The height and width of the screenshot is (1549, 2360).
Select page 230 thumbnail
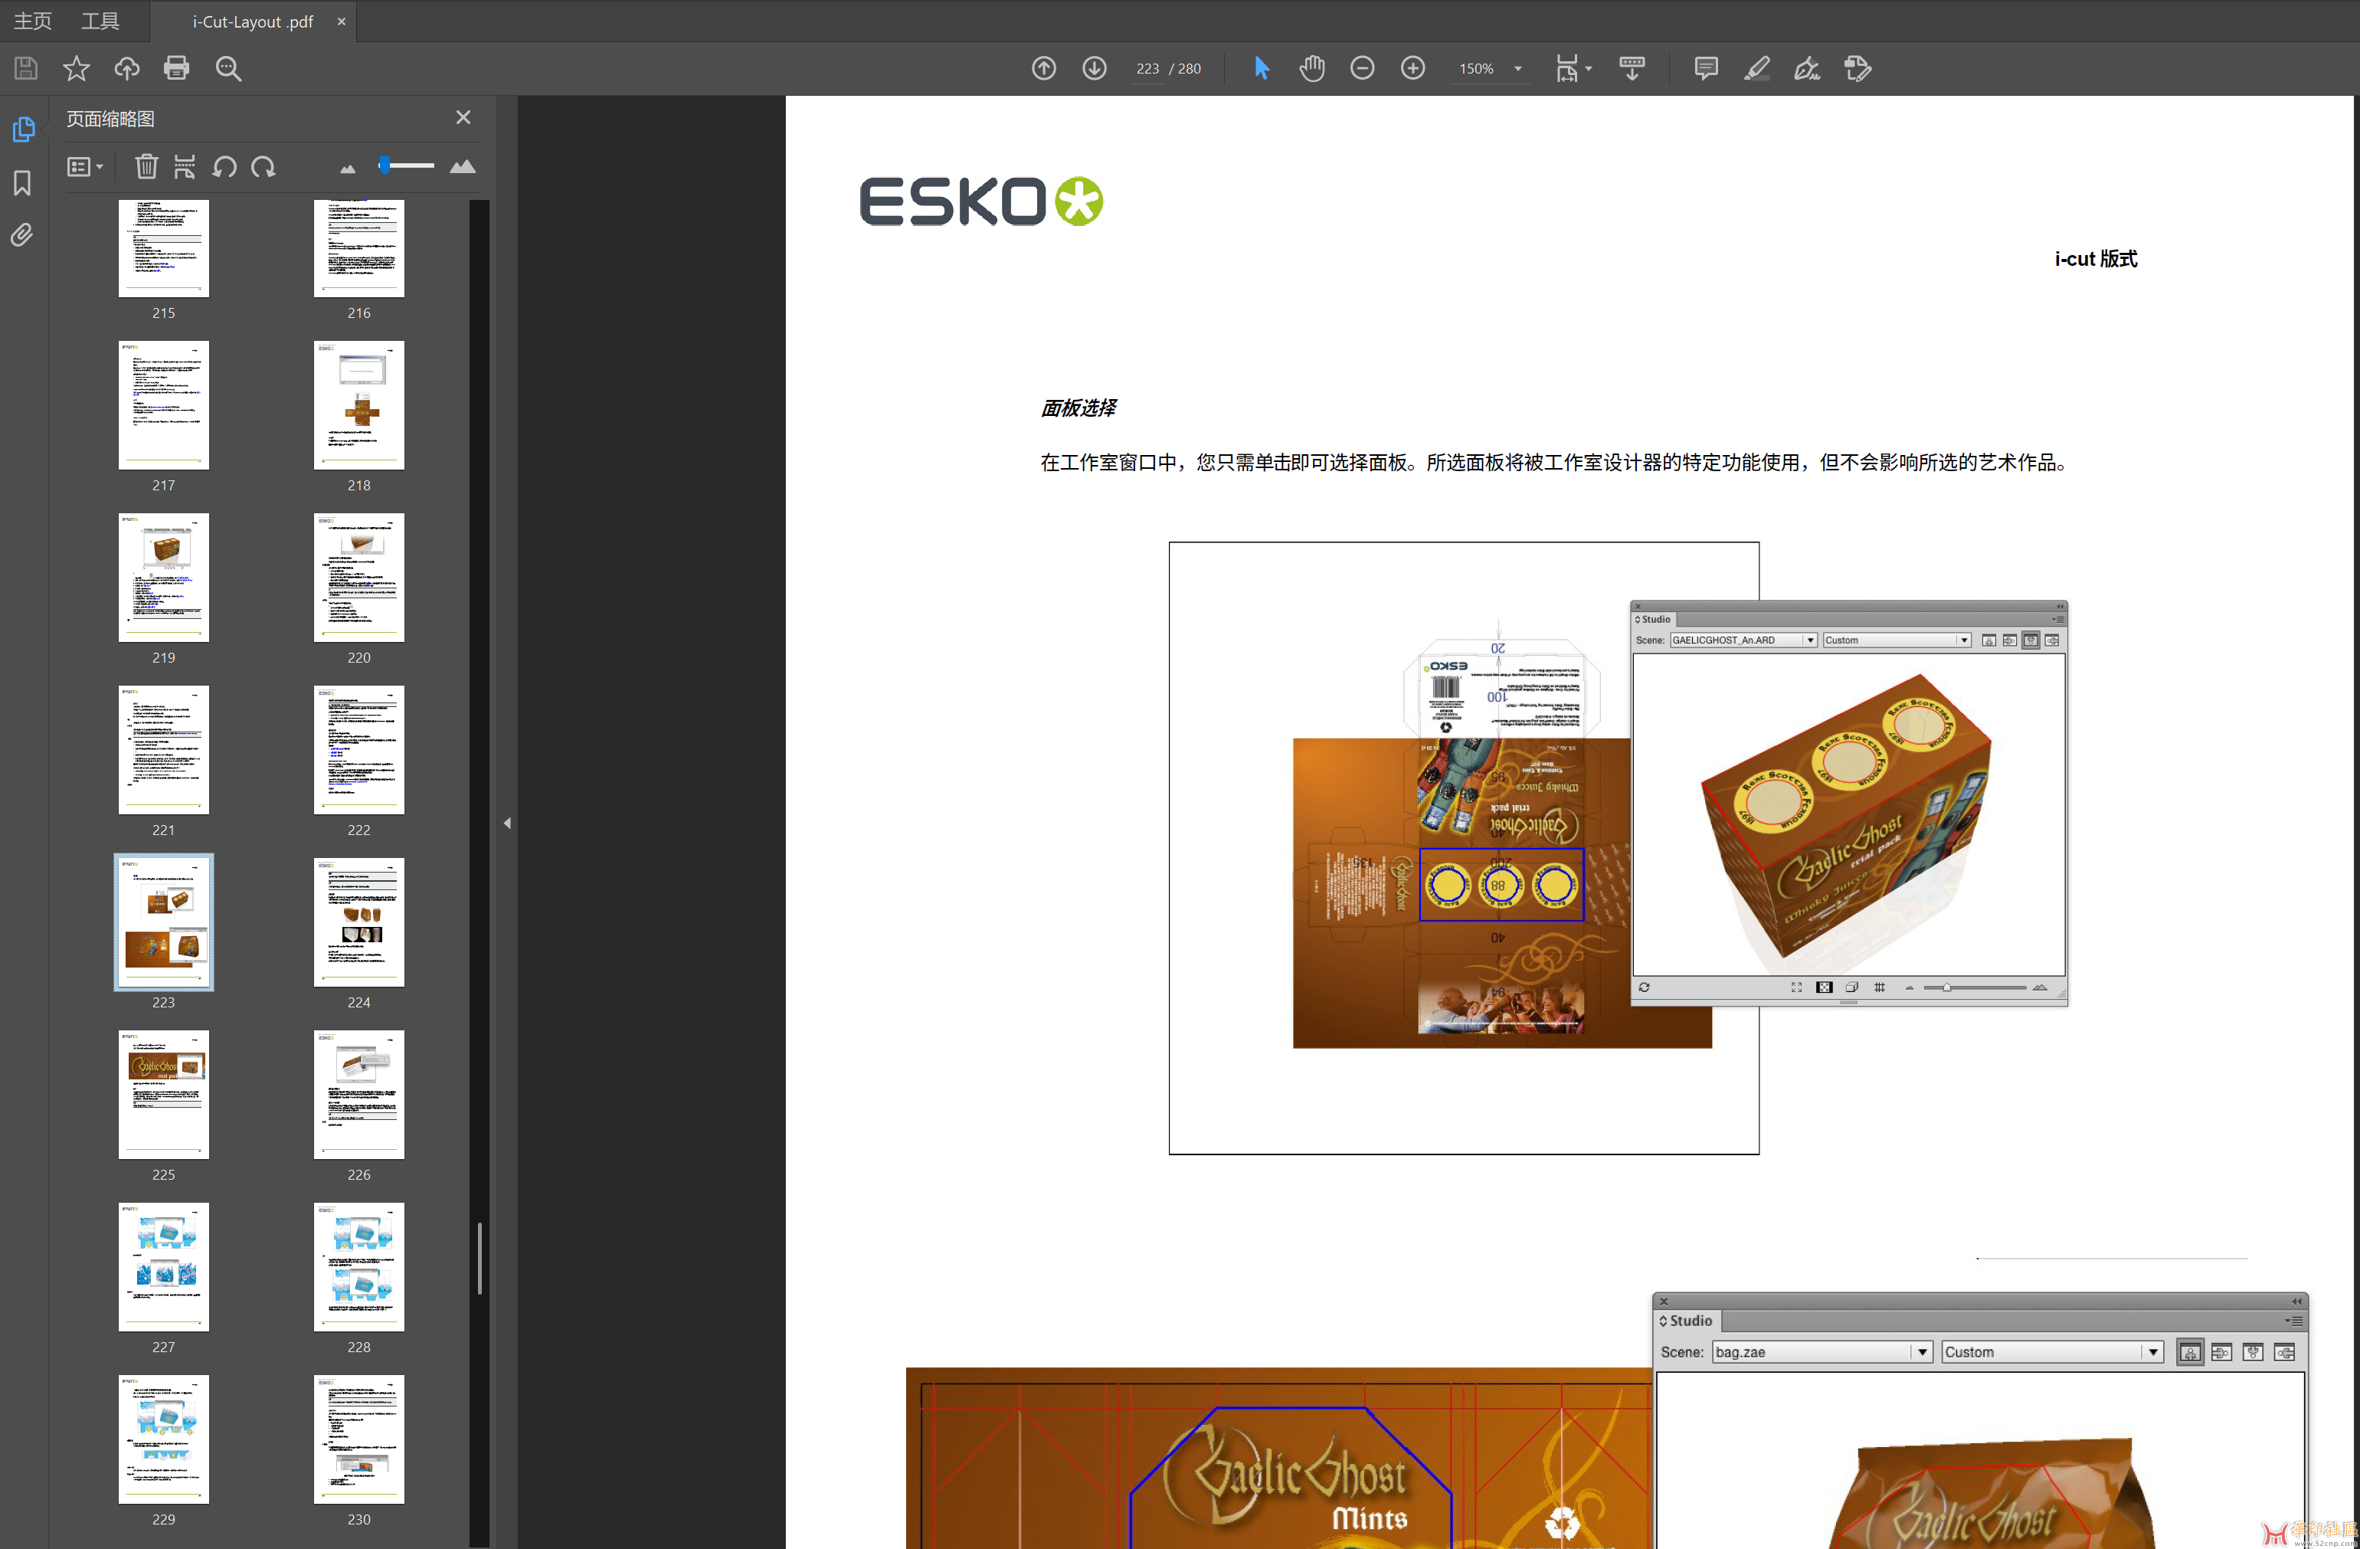click(359, 1440)
